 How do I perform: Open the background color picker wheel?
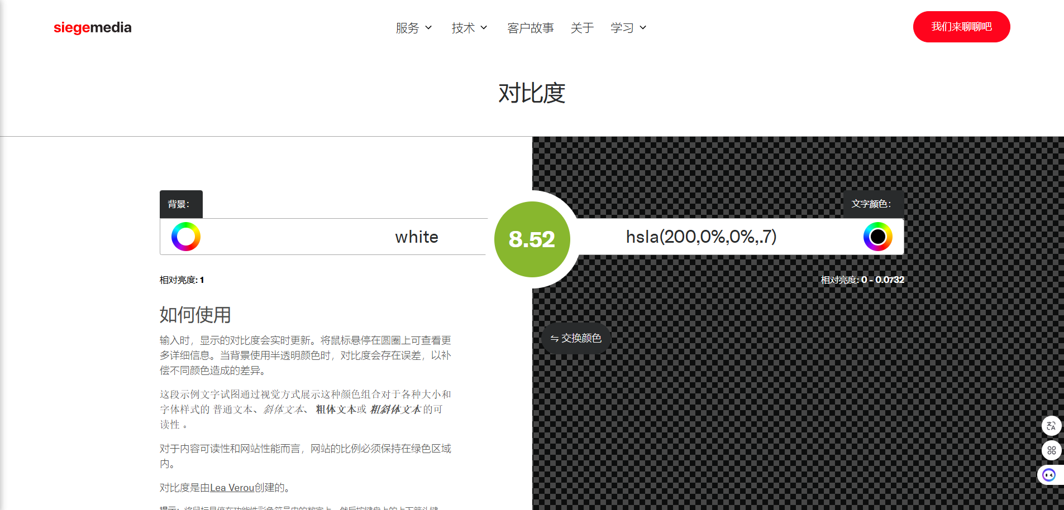[185, 236]
